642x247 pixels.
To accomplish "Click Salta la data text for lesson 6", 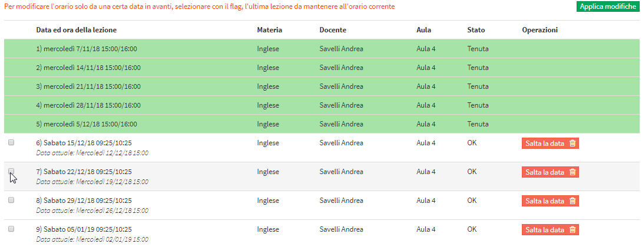I will click(545, 143).
